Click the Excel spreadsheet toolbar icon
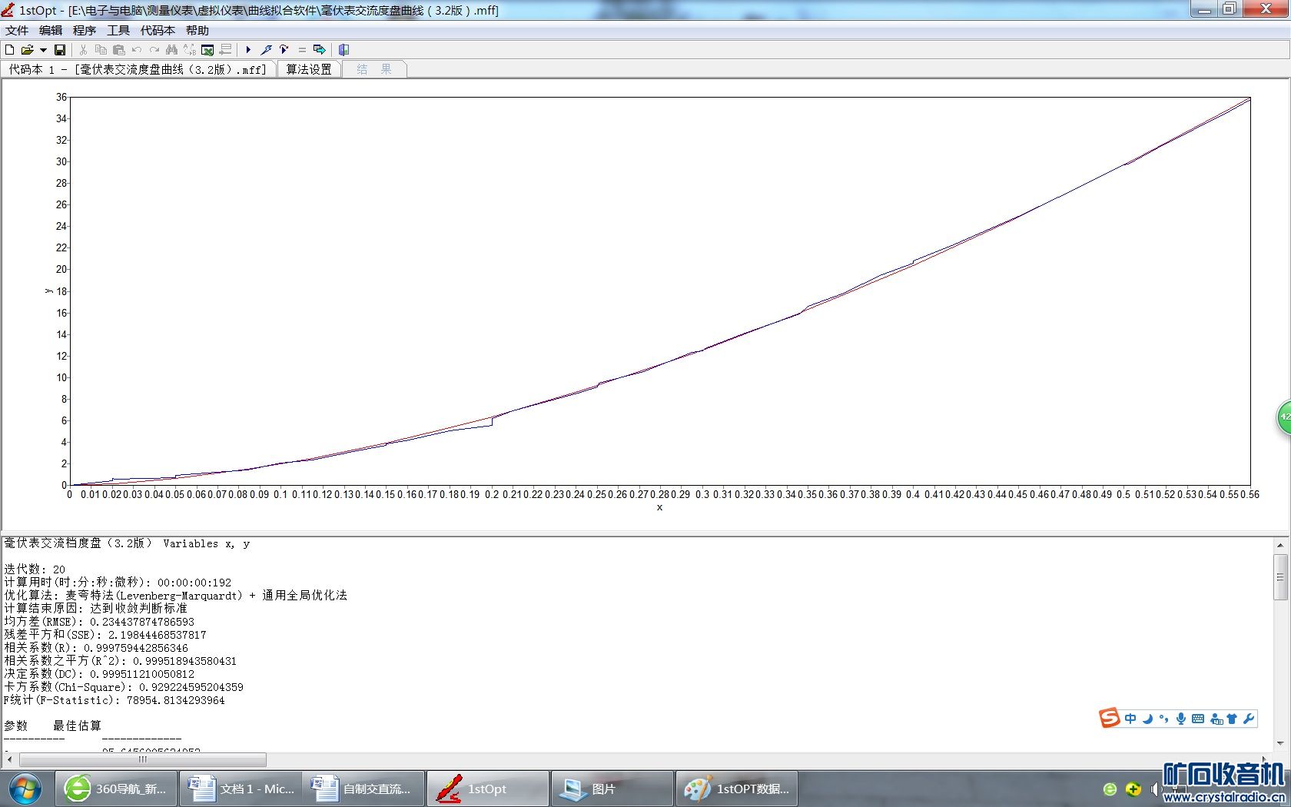This screenshot has width=1291, height=807. [207, 50]
